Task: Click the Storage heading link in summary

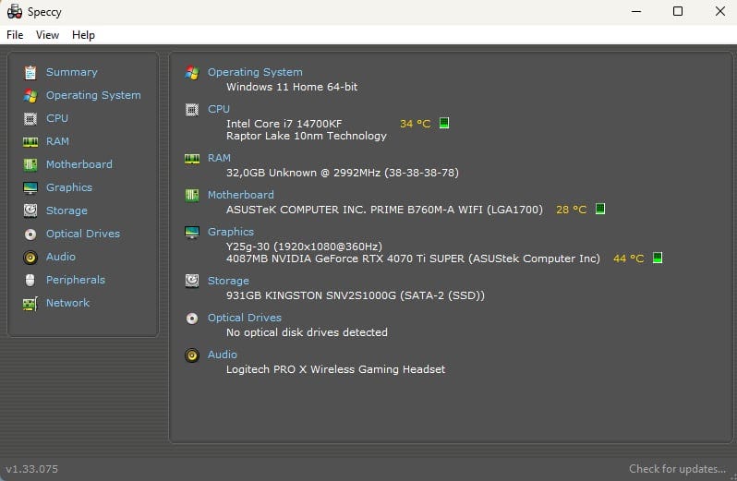Action: [228, 281]
